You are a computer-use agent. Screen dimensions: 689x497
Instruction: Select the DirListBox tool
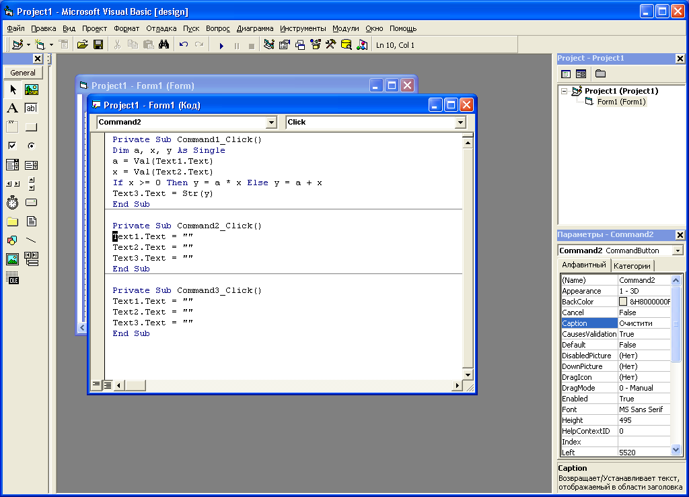point(12,222)
